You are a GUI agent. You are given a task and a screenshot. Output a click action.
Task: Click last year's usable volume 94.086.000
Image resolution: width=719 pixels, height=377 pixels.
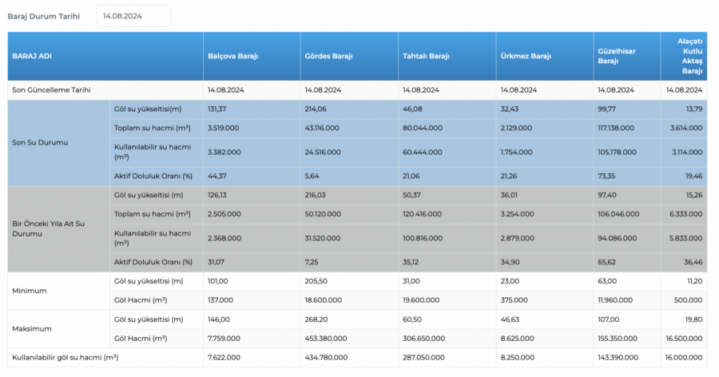[x=618, y=239]
